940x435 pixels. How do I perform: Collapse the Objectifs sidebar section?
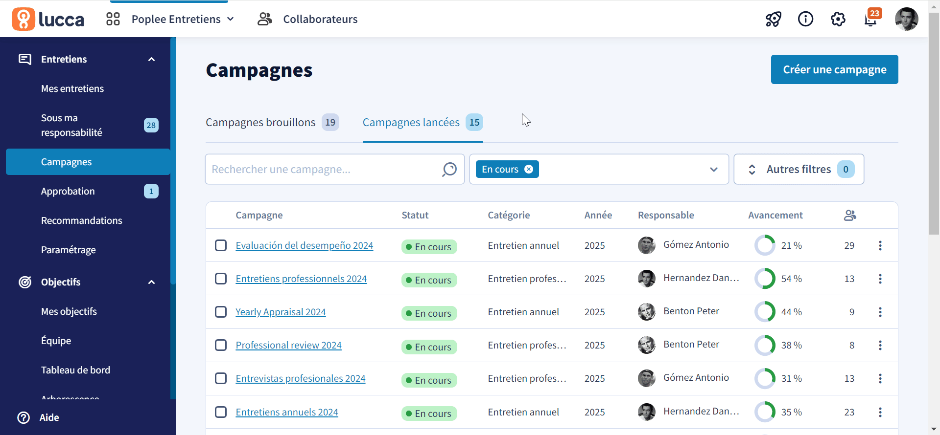point(152,282)
